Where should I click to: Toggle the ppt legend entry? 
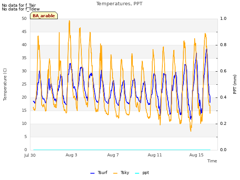pyautogui.click(x=142, y=172)
